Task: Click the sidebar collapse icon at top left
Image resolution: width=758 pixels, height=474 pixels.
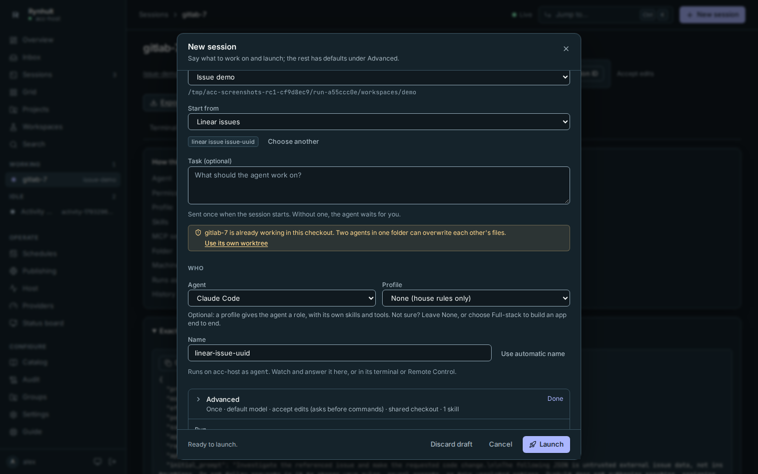Action: 15,15
